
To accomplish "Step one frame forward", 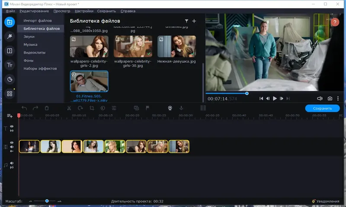I will coord(282,99).
